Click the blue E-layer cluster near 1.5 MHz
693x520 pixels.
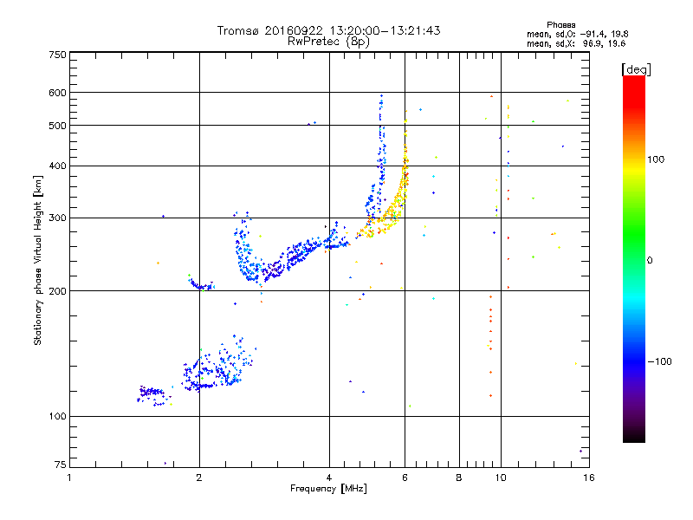click(x=152, y=394)
